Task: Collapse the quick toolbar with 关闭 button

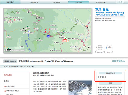Action: point(120,2)
